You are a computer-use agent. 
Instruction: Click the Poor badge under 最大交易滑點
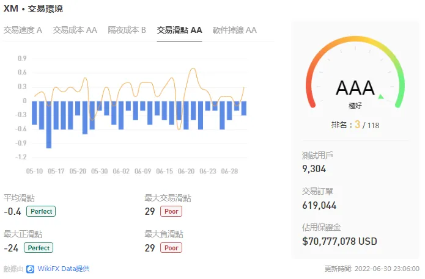pos(171,211)
